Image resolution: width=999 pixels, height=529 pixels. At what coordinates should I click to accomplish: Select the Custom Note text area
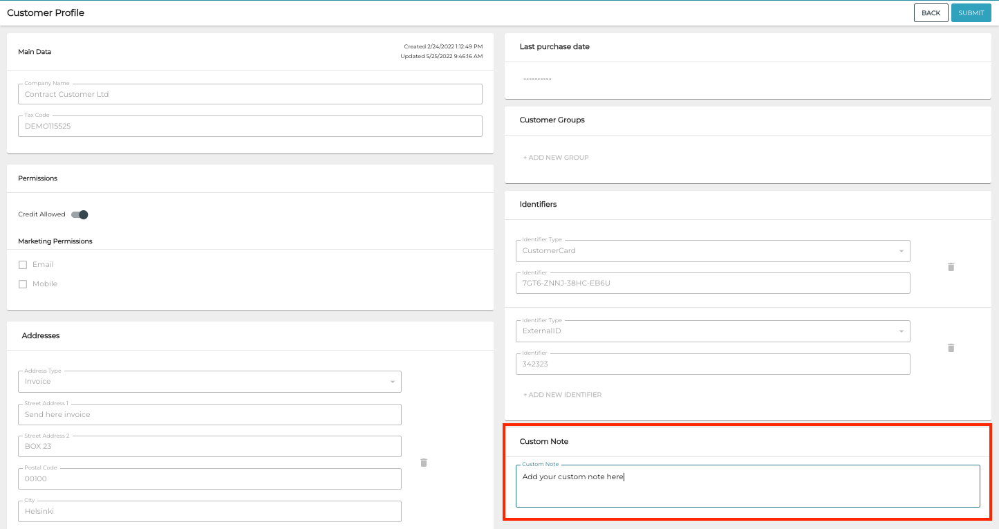pyautogui.click(x=747, y=485)
